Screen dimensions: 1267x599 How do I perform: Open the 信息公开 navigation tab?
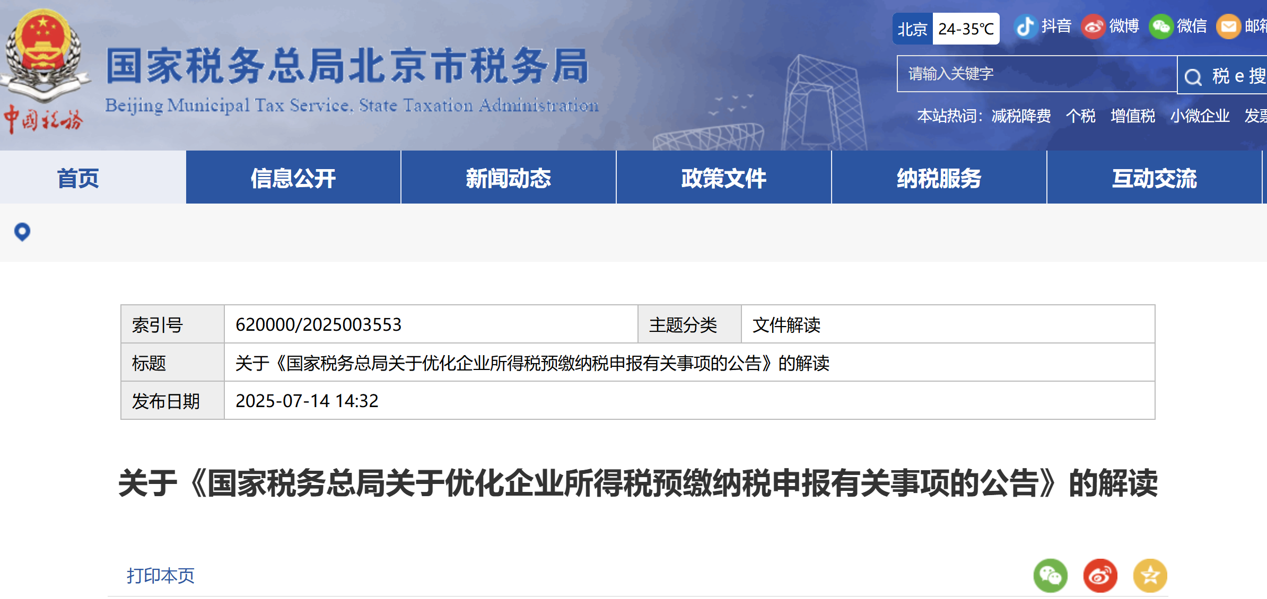click(293, 178)
